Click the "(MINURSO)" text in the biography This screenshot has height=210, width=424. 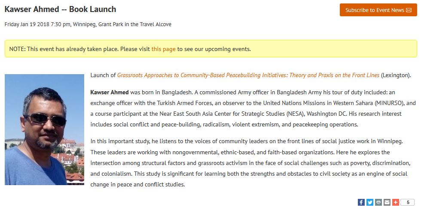coord(388,103)
